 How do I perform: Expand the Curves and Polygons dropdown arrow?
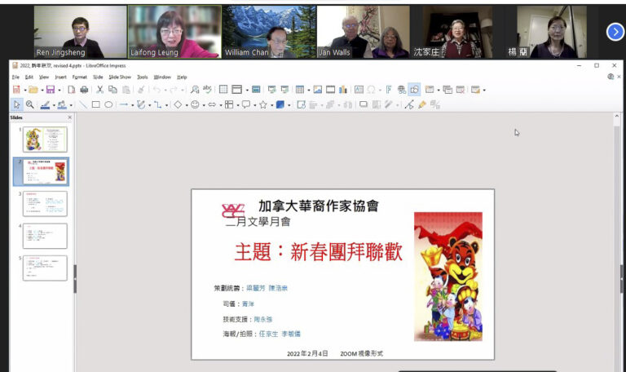(150, 105)
